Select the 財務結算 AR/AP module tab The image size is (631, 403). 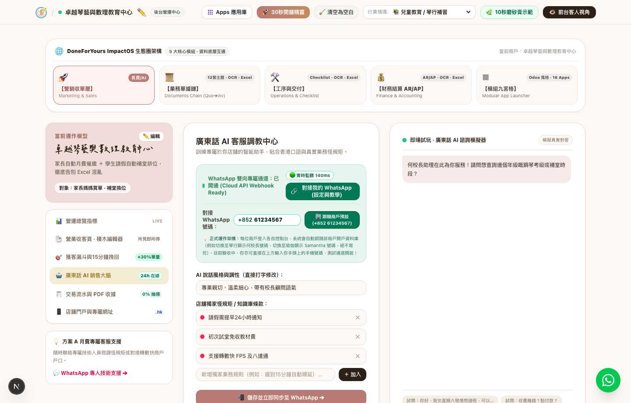tap(421, 85)
